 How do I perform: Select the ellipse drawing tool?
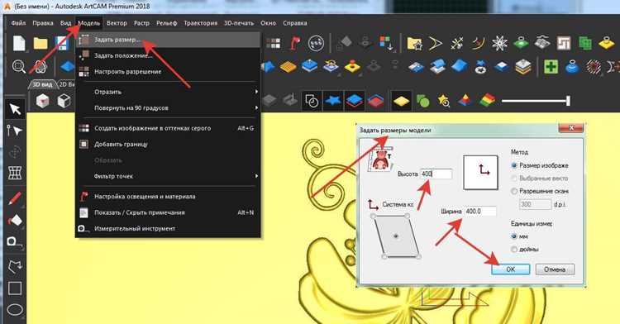[15, 309]
